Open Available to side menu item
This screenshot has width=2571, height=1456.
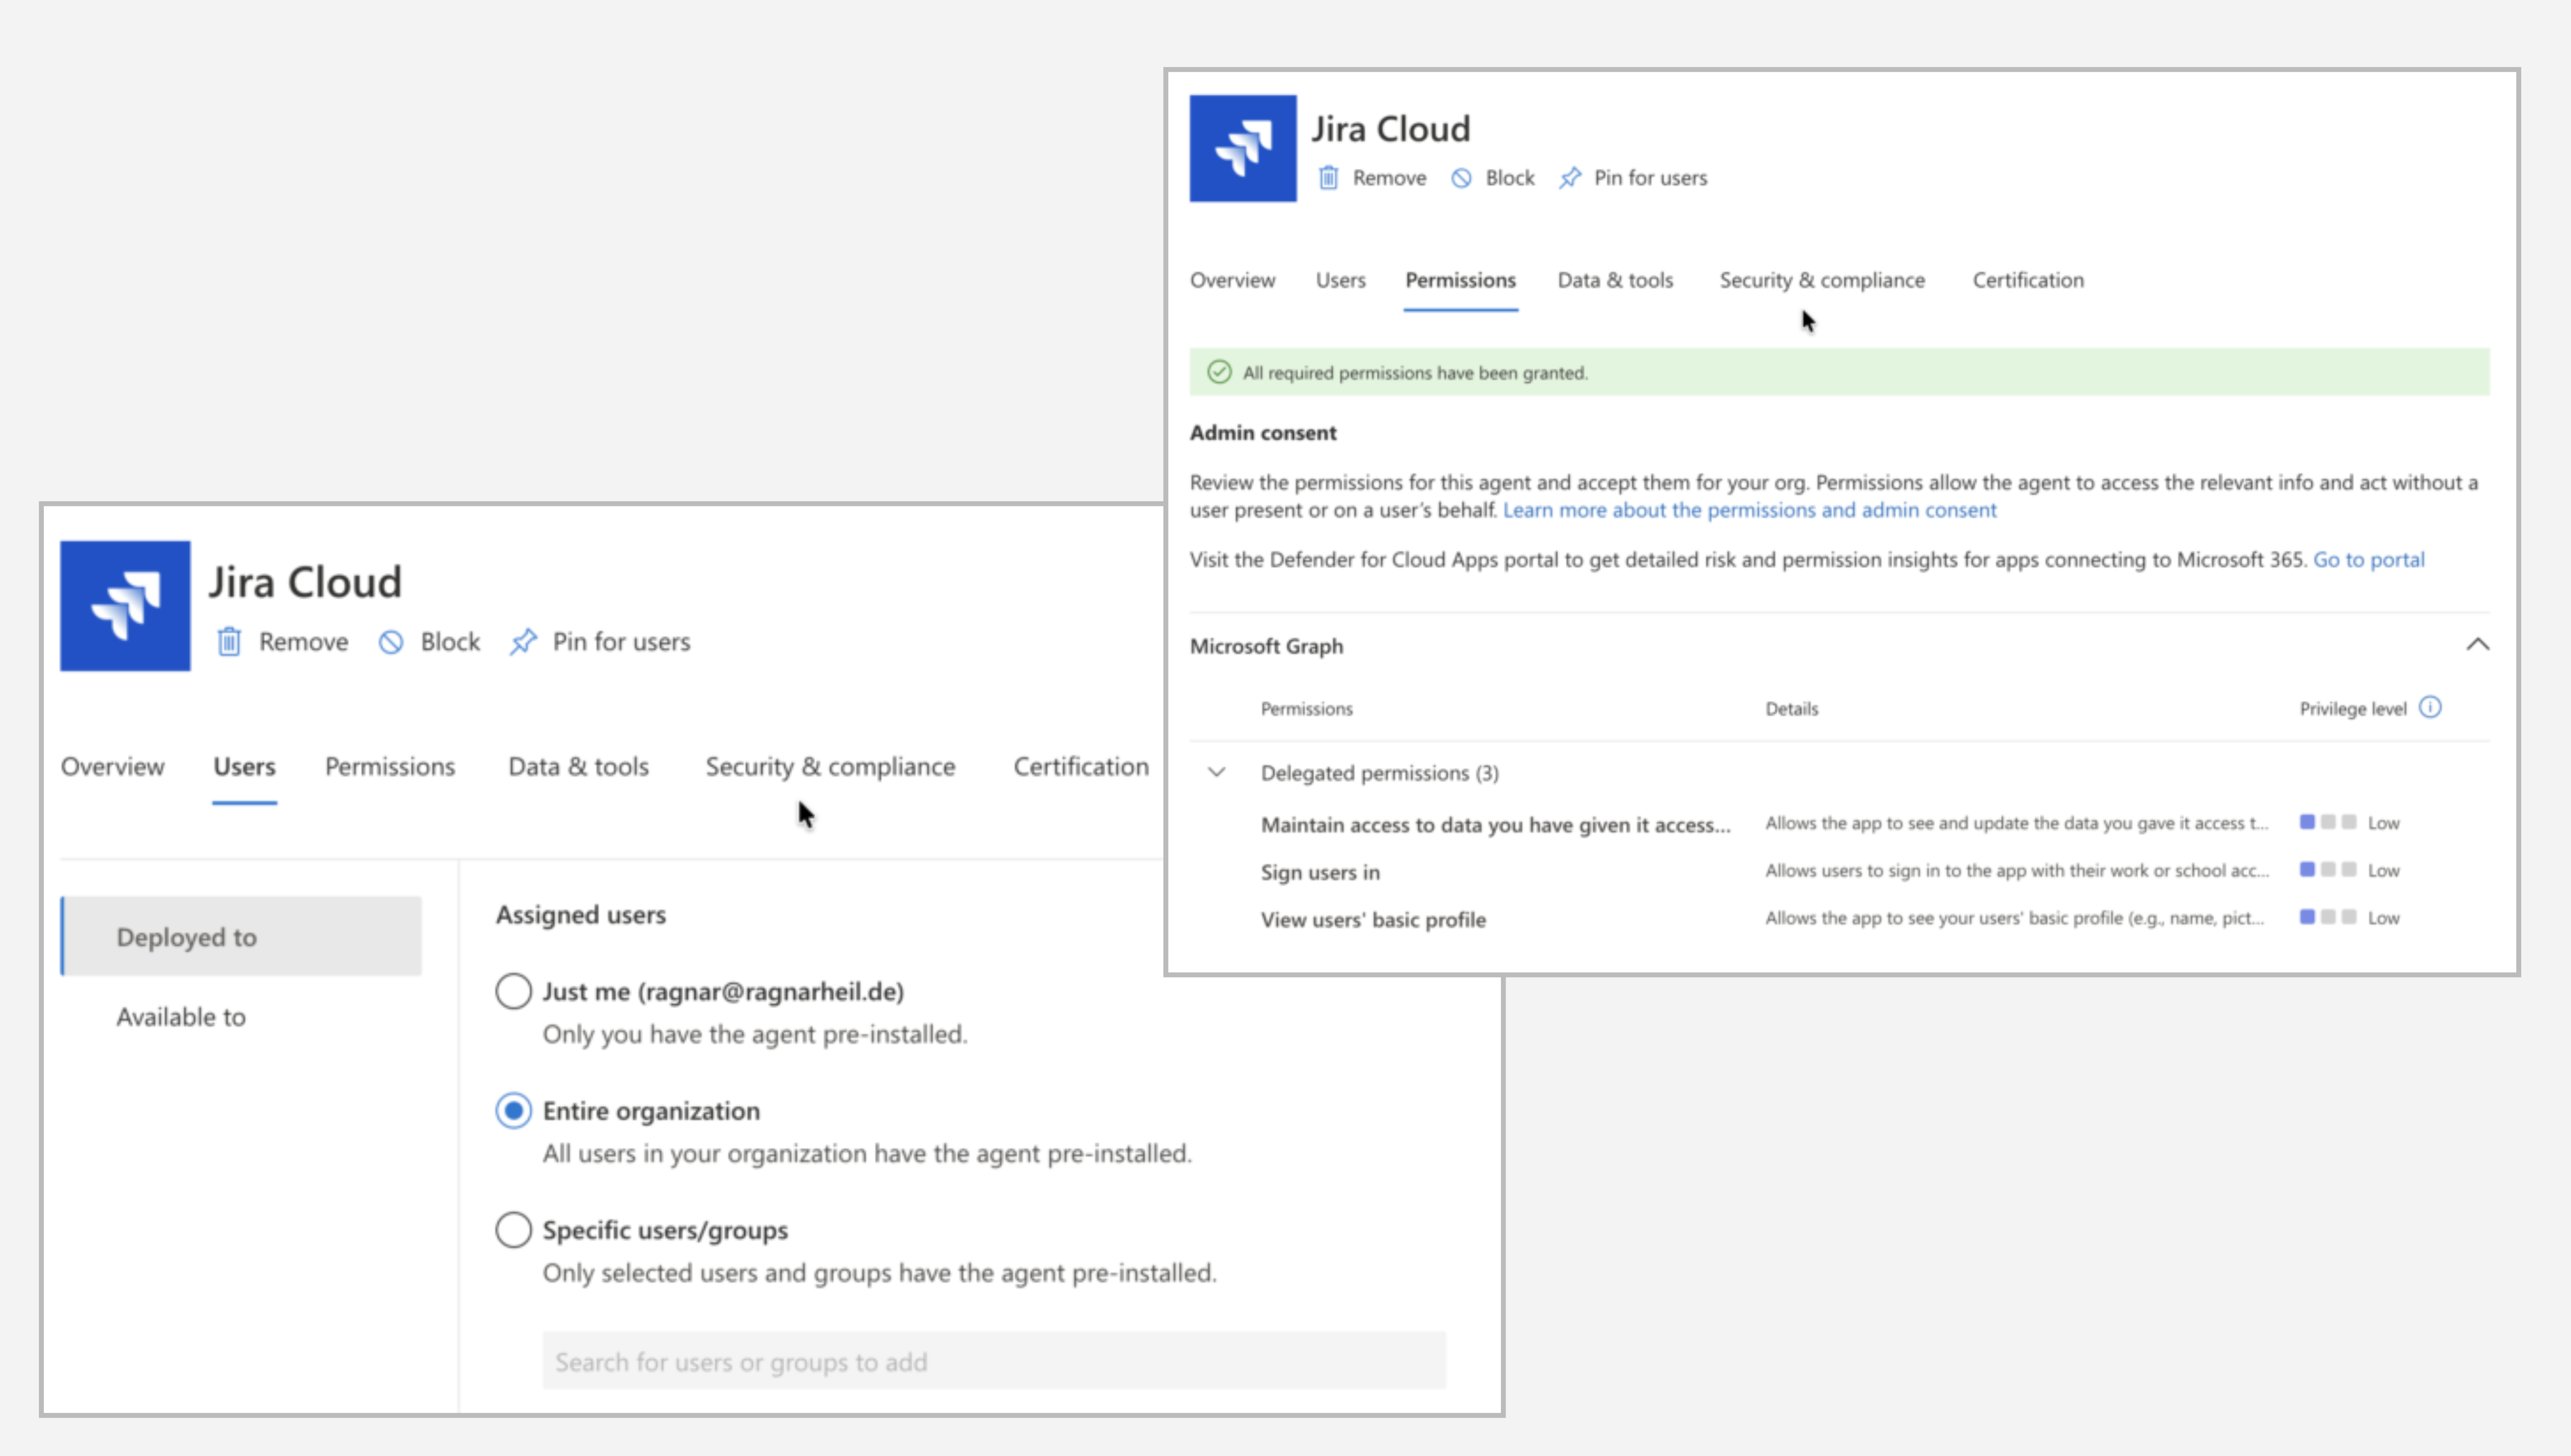pos(181,1017)
